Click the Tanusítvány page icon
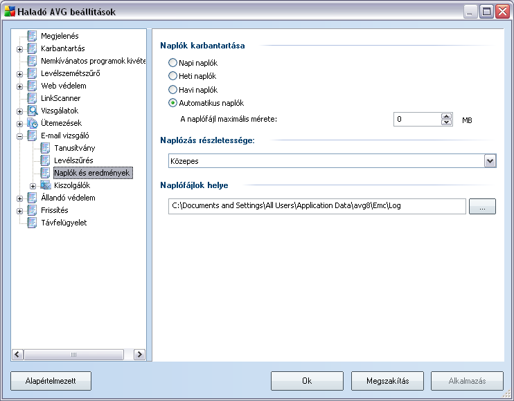Image resolution: width=514 pixels, height=401 pixels. [x=45, y=148]
